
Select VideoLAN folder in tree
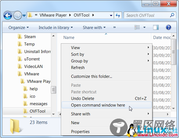[x=33, y=66]
